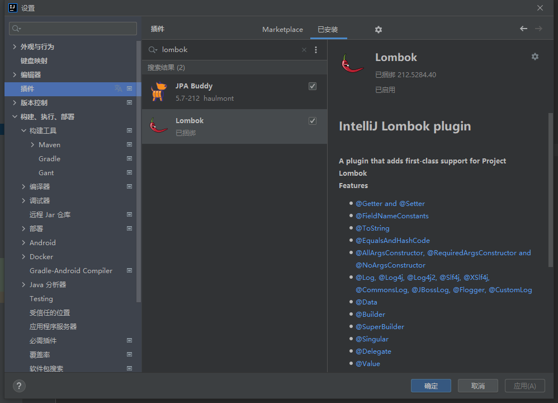This screenshot has width=558, height=403.
Task: Click the 确定 button
Action: click(431, 386)
